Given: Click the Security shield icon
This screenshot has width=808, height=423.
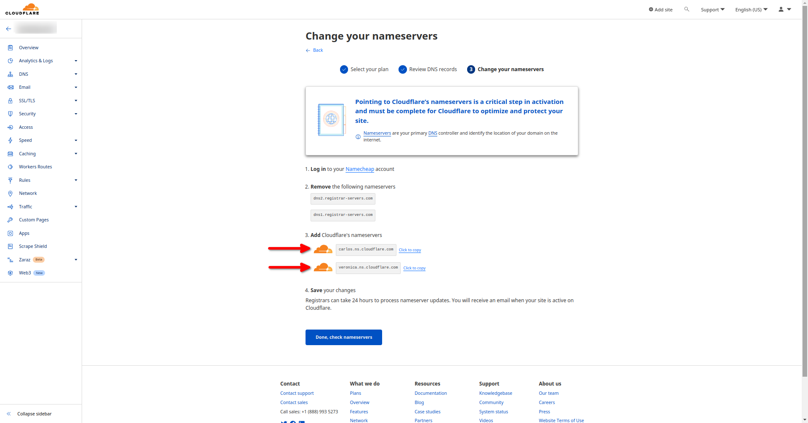Looking at the screenshot, I should (10, 114).
